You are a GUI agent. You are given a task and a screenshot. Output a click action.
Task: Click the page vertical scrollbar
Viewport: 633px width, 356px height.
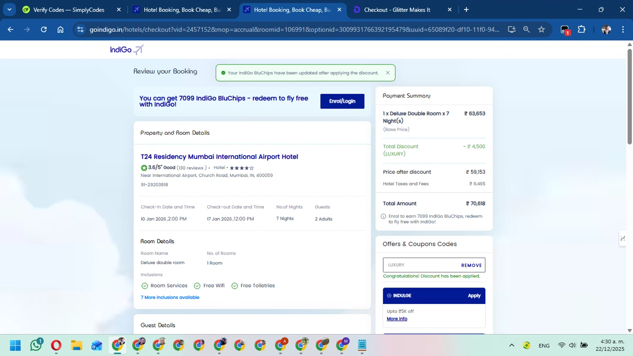coord(630,97)
